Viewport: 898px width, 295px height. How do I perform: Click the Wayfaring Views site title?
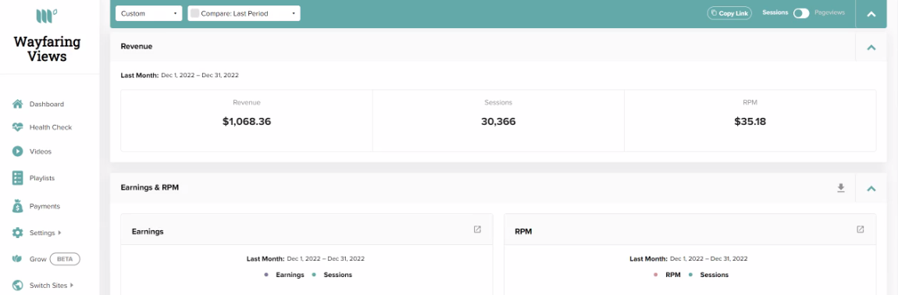point(47,49)
